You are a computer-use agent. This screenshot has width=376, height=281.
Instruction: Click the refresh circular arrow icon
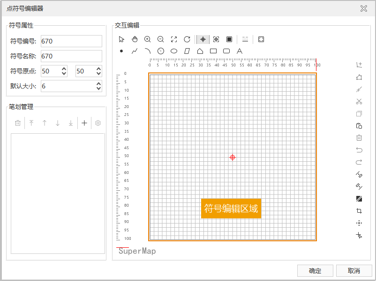click(x=187, y=39)
